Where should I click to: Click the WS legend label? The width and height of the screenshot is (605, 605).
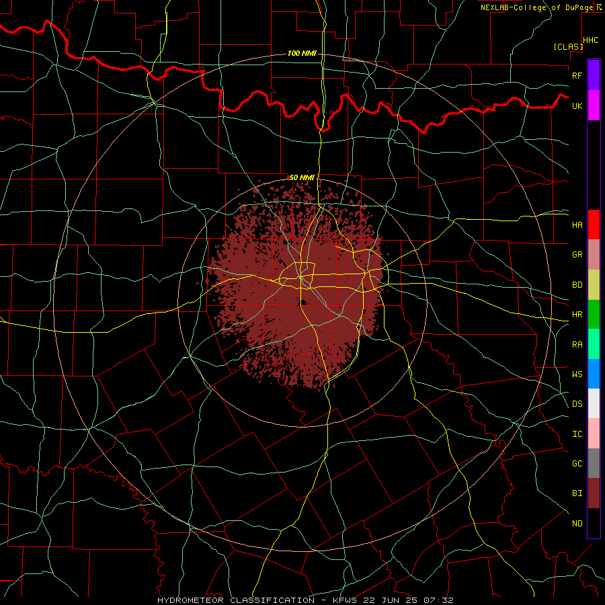[x=577, y=374]
